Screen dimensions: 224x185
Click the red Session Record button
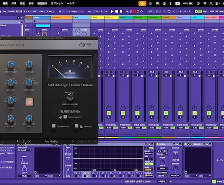point(134,11)
